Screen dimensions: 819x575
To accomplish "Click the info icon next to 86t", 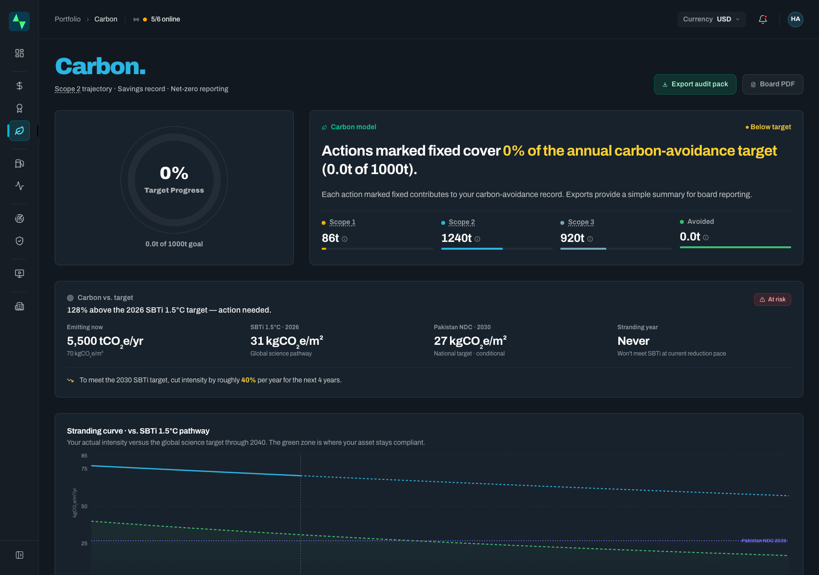I will coord(345,239).
